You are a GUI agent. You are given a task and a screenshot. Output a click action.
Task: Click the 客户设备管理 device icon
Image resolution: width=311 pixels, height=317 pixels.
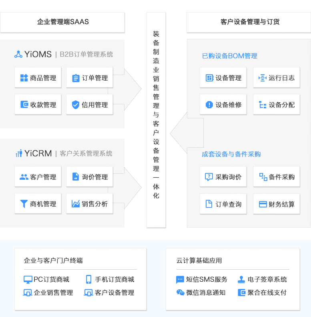click(88, 293)
